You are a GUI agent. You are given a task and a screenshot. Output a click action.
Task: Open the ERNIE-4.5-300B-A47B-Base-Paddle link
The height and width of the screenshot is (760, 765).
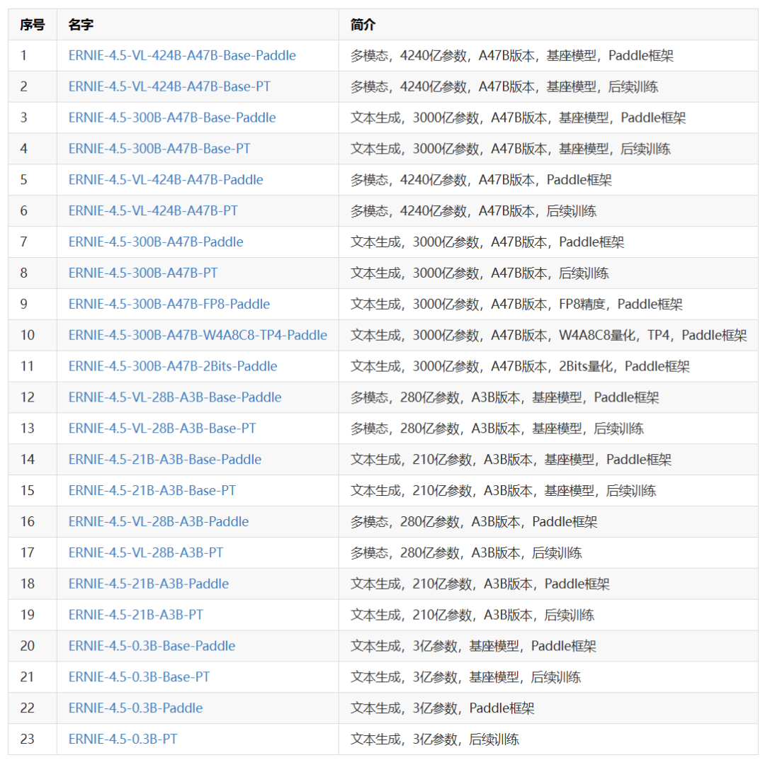click(172, 118)
